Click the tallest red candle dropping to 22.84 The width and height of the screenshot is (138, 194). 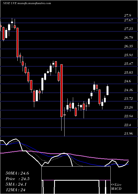pos(62,91)
